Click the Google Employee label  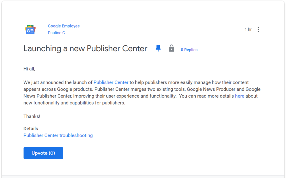tap(64, 26)
